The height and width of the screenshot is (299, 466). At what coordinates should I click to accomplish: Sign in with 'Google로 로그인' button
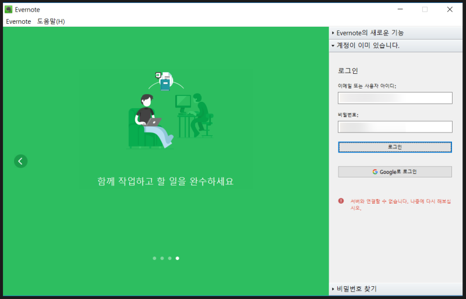pyautogui.click(x=395, y=172)
